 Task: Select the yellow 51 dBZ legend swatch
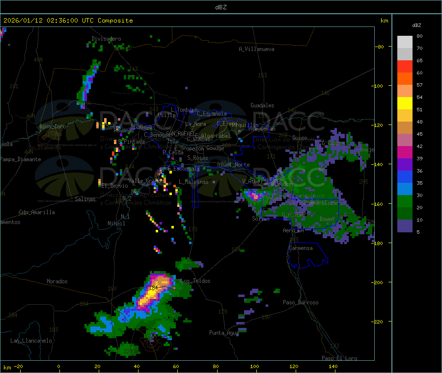pos(405,103)
